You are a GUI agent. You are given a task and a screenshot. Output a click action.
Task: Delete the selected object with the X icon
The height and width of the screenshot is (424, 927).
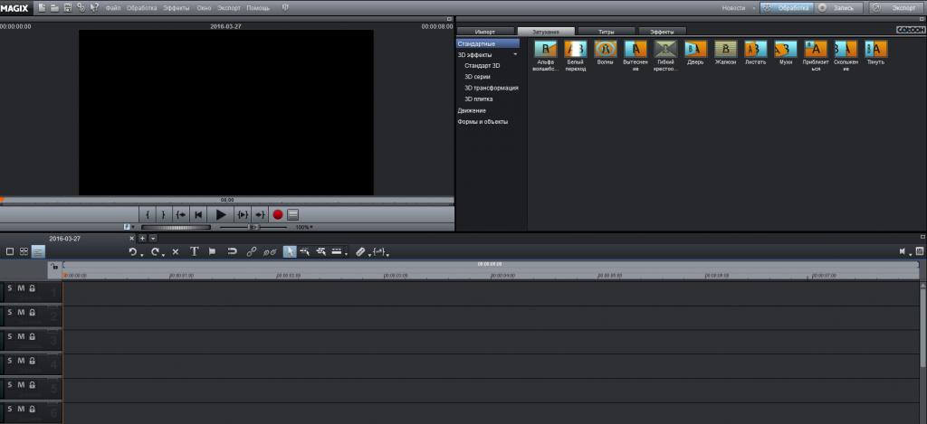coord(176,251)
